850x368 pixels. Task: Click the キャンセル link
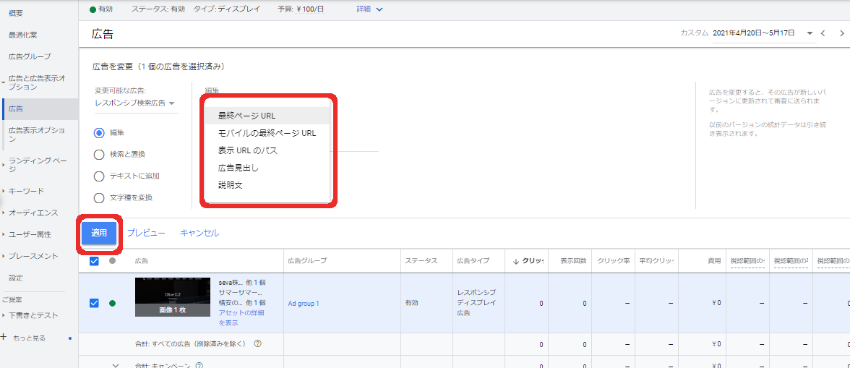pos(199,233)
